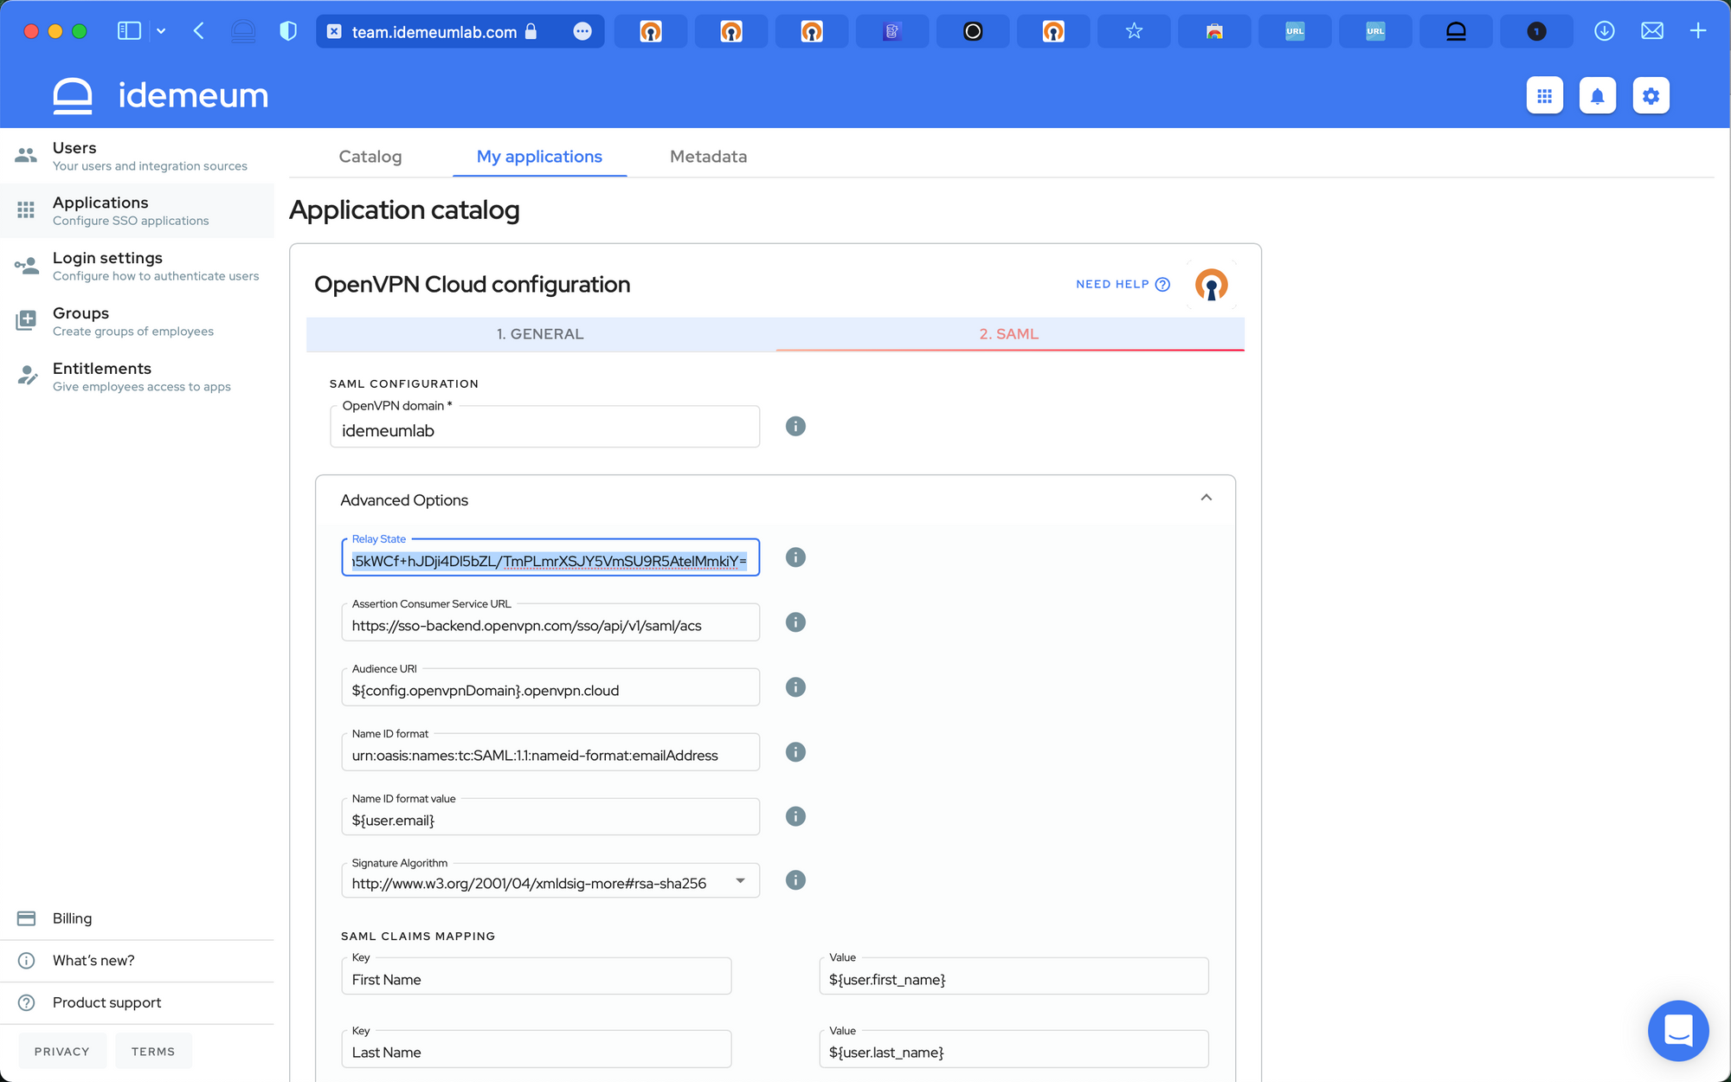Click the Last Name key field
The image size is (1731, 1082).
(x=537, y=1049)
